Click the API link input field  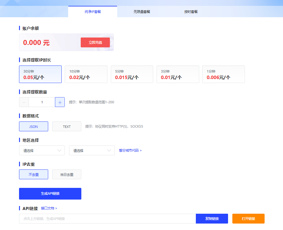coord(107,219)
